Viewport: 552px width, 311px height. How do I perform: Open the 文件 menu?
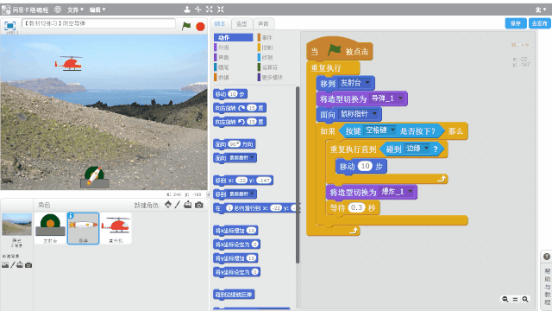[x=75, y=10]
